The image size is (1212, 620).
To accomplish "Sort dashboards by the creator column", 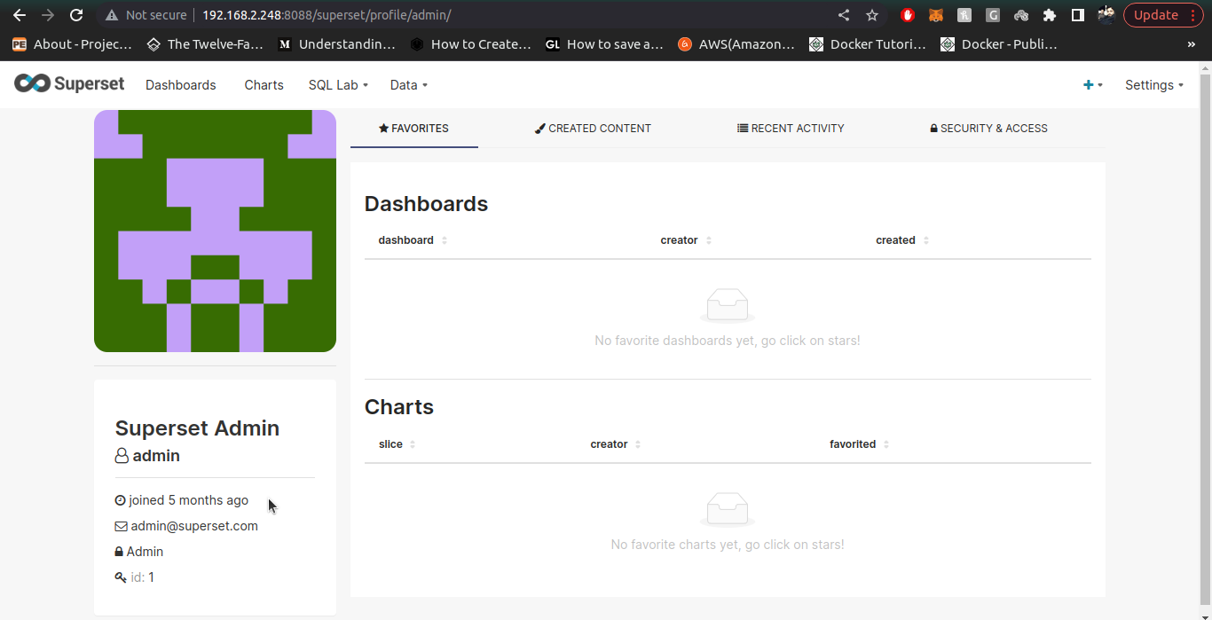I will point(709,240).
